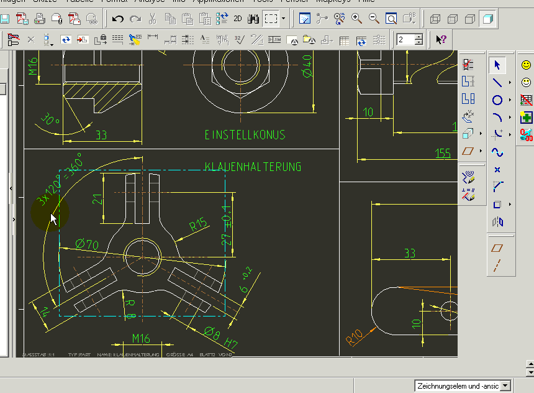Click the sheet number input field
The height and width of the screenshot is (393, 534).
click(406, 40)
